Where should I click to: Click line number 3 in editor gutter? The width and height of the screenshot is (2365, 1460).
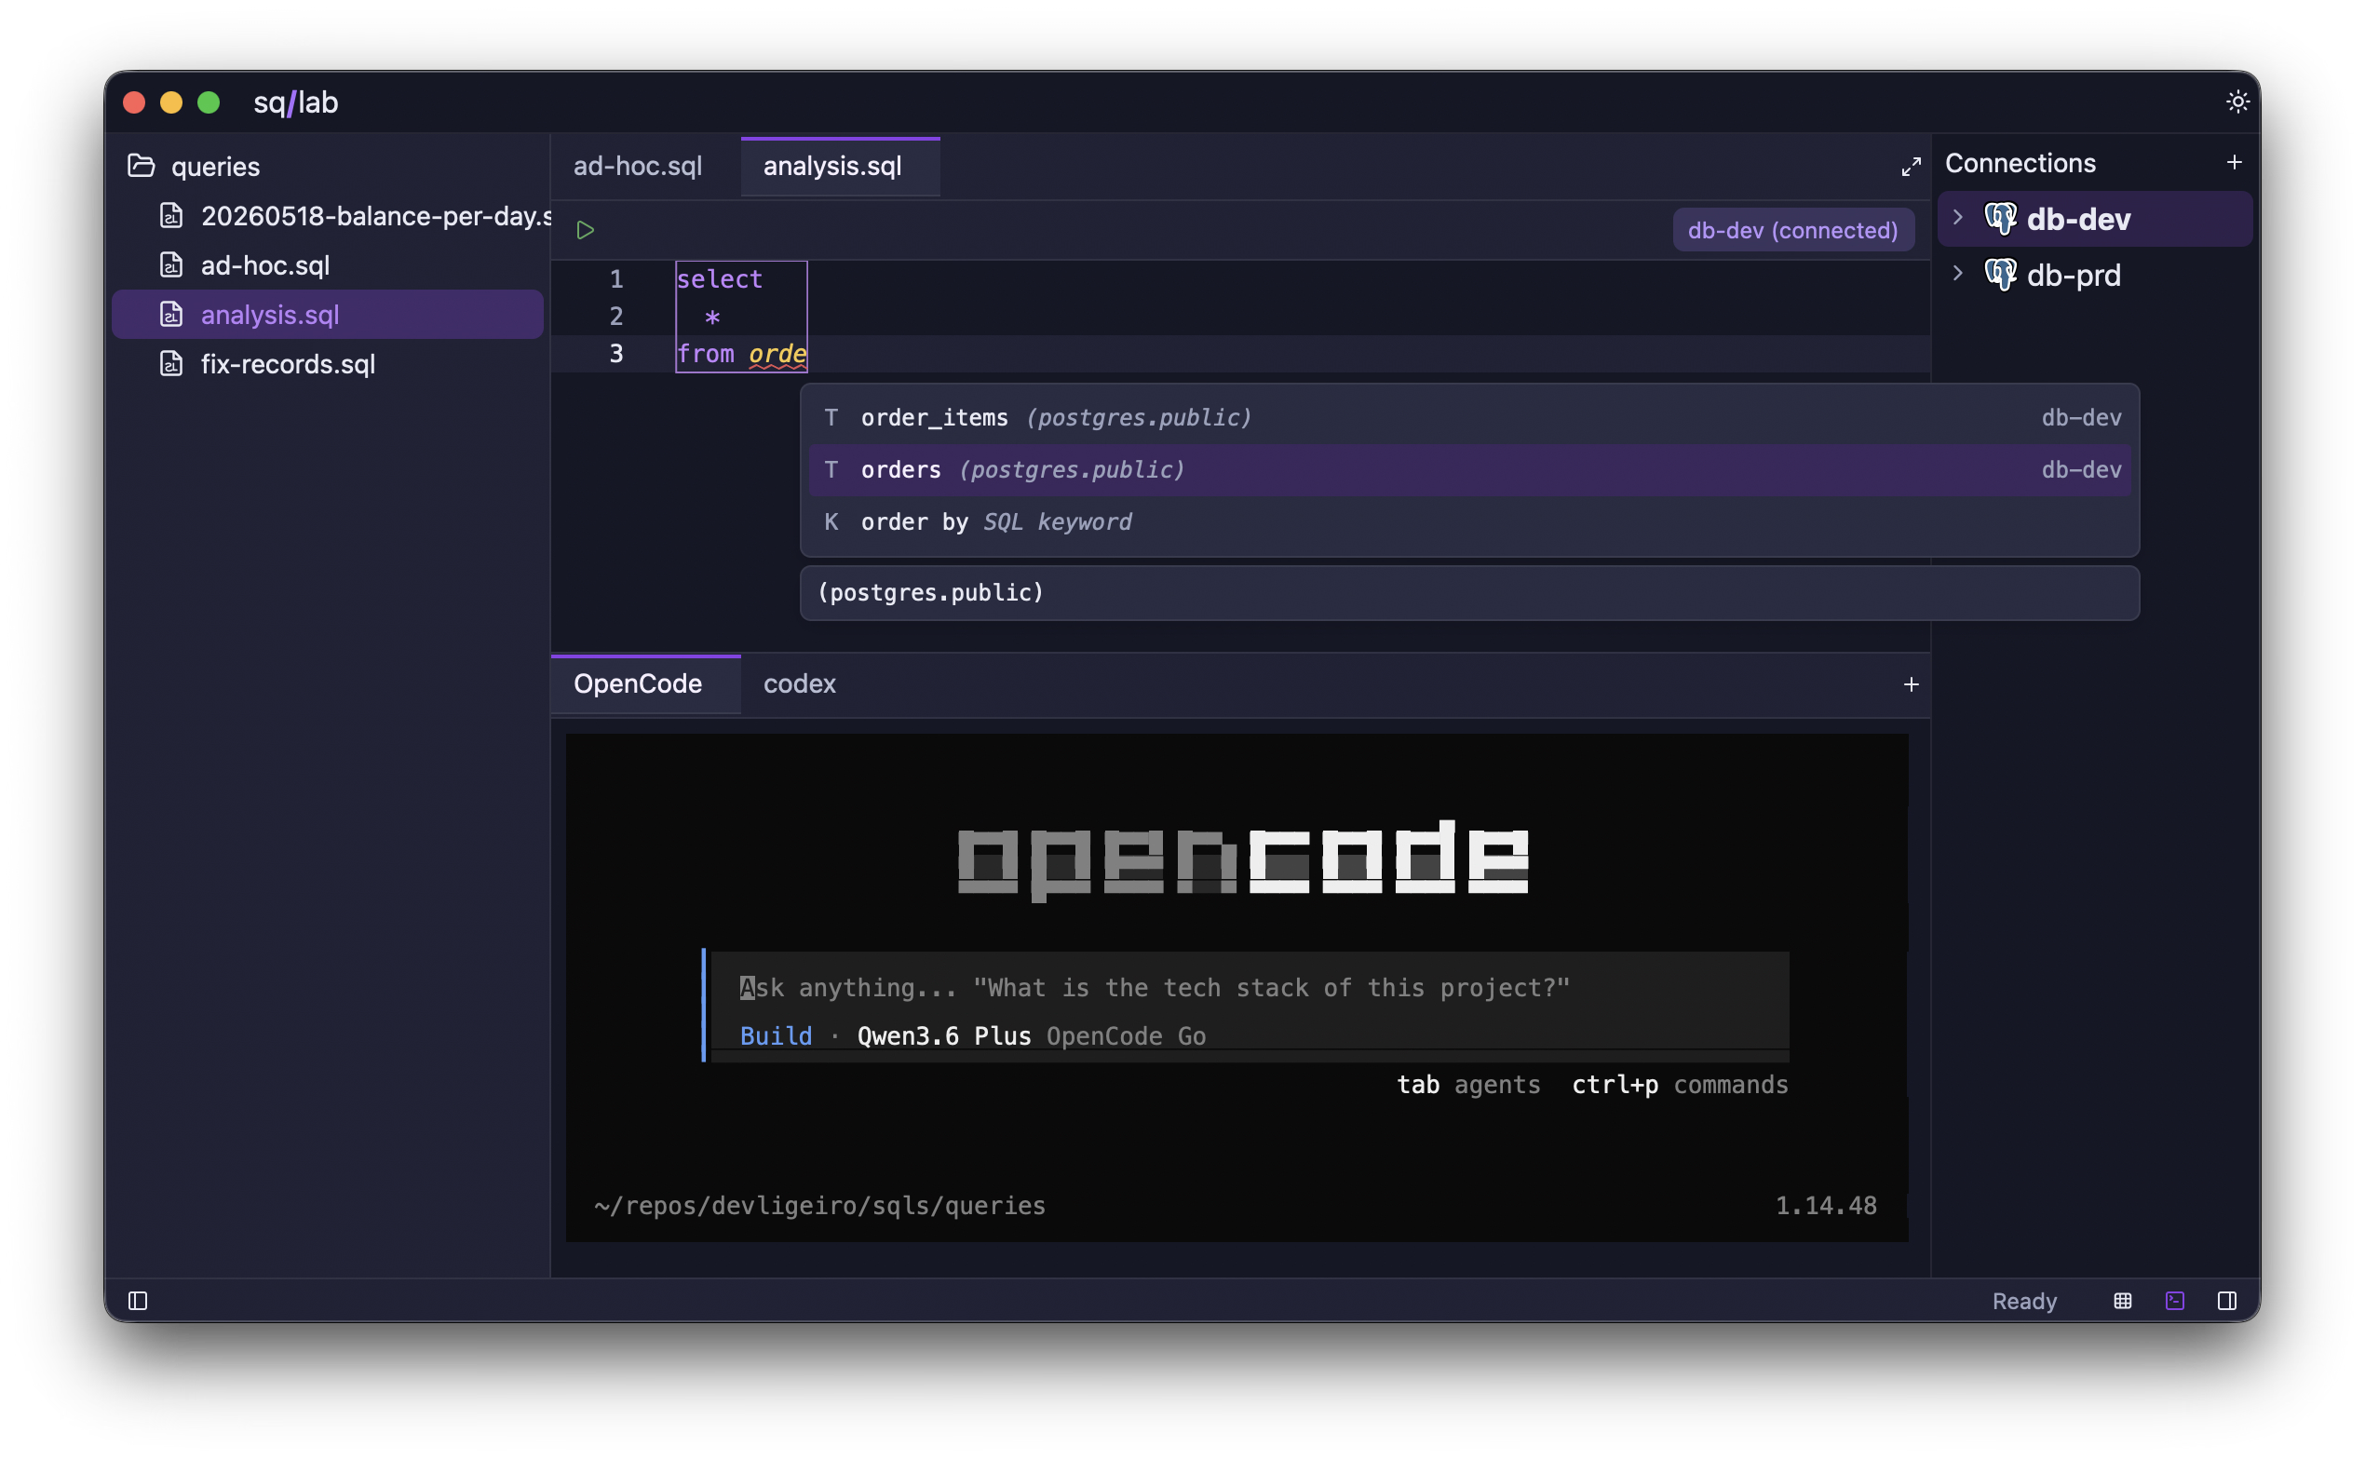pyautogui.click(x=615, y=354)
